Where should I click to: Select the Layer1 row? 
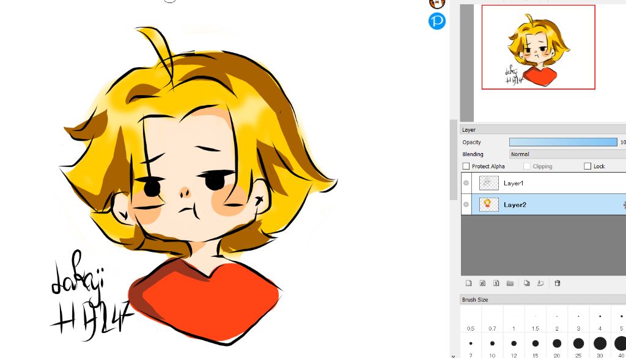(543, 183)
